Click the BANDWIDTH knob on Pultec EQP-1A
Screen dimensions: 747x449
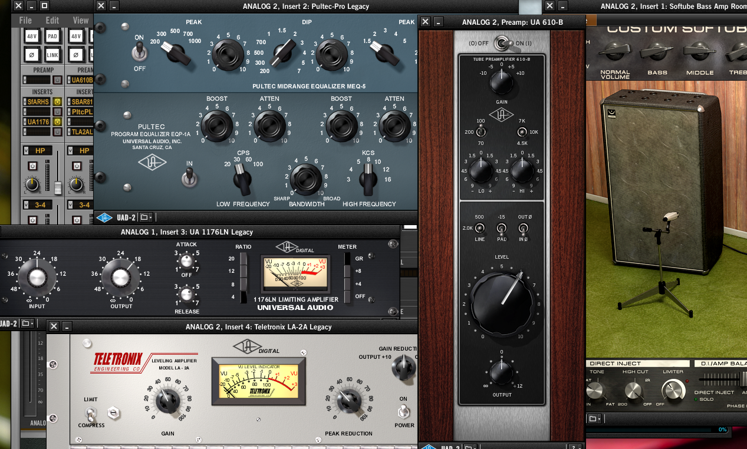pyautogui.click(x=306, y=179)
